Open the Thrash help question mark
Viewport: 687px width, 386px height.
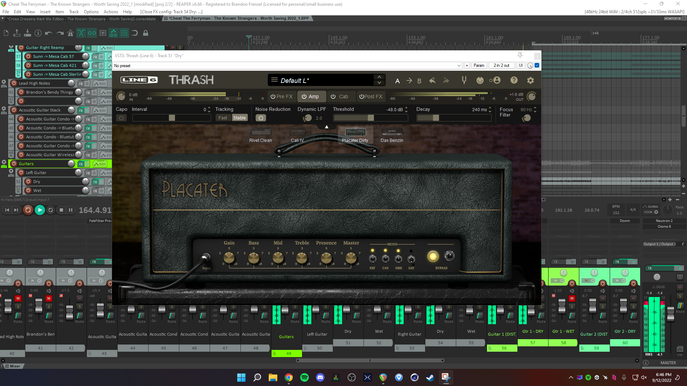[x=514, y=80]
